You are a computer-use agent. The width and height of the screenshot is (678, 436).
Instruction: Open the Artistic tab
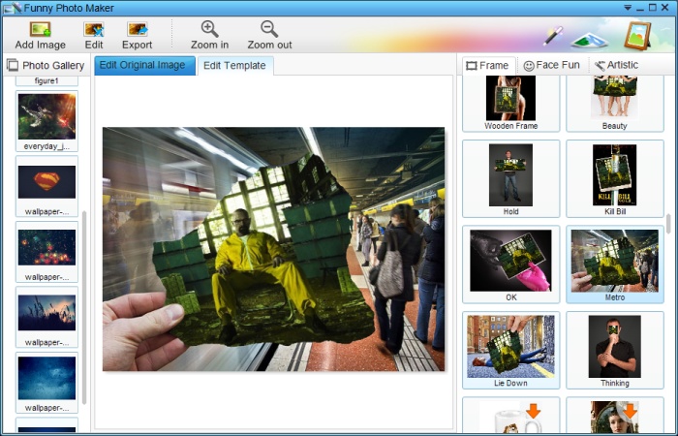point(617,65)
